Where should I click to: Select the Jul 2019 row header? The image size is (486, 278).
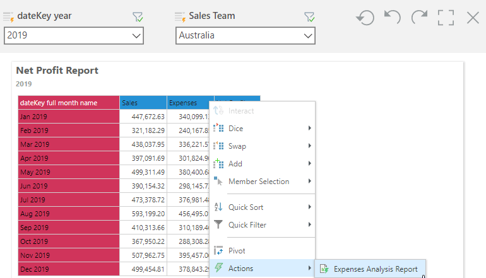pos(69,200)
